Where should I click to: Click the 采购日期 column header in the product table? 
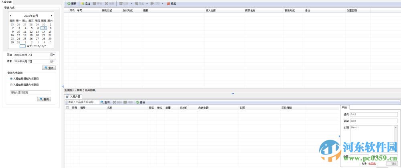tap(286, 108)
